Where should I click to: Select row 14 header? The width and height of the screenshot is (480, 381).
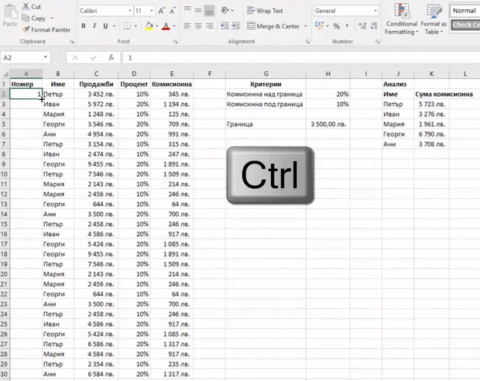coord(5,214)
